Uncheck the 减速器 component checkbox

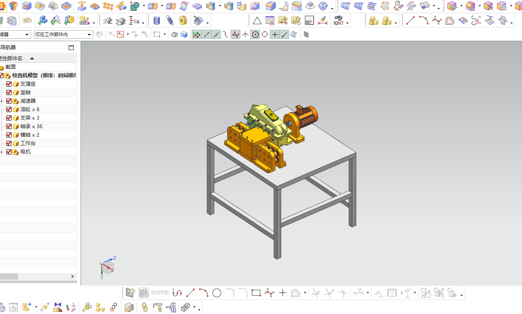coord(9,101)
